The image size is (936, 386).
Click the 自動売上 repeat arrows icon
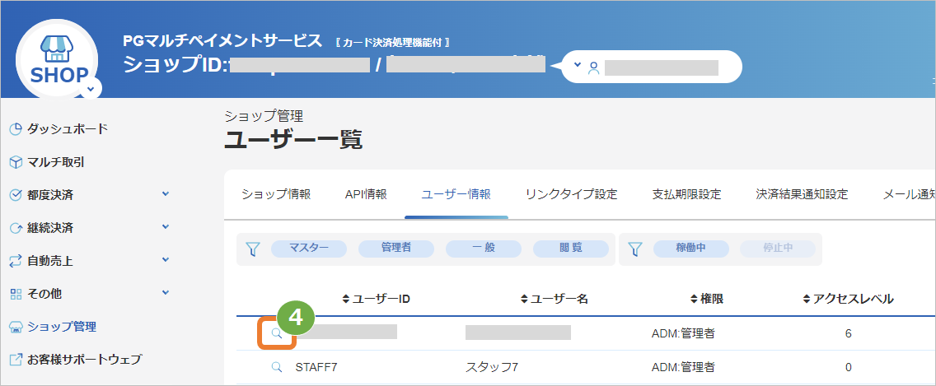click(x=16, y=261)
